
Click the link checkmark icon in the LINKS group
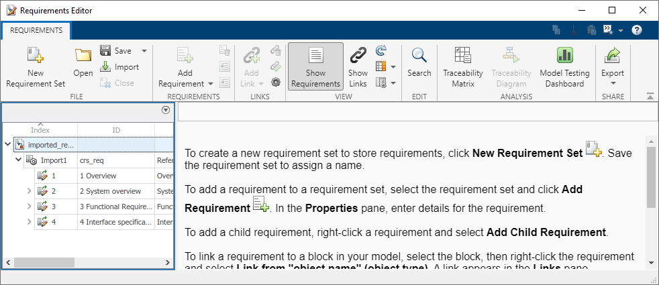pyautogui.click(x=275, y=66)
